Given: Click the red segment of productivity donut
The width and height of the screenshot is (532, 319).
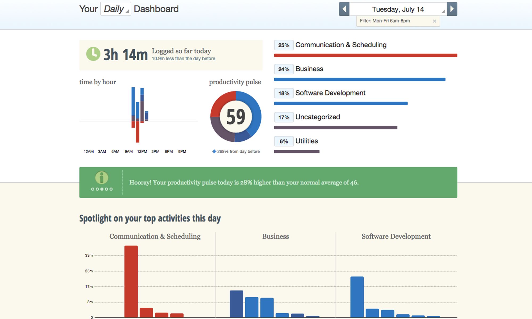Looking at the screenshot, I should (221, 102).
